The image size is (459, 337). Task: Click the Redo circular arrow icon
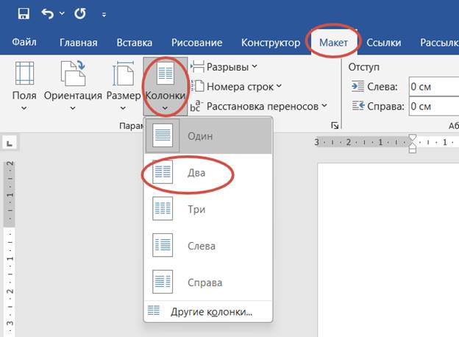click(x=79, y=13)
